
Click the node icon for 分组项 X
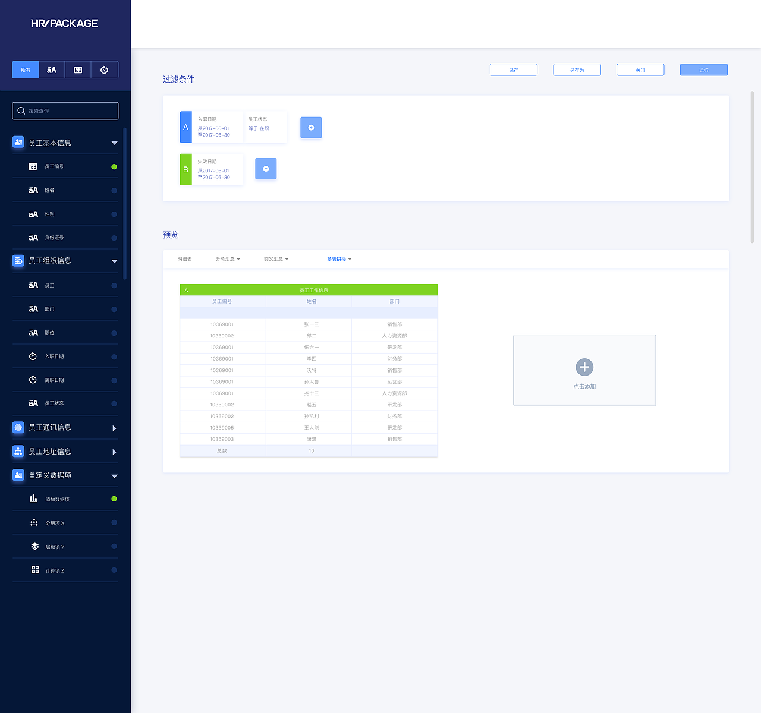pyautogui.click(x=34, y=523)
